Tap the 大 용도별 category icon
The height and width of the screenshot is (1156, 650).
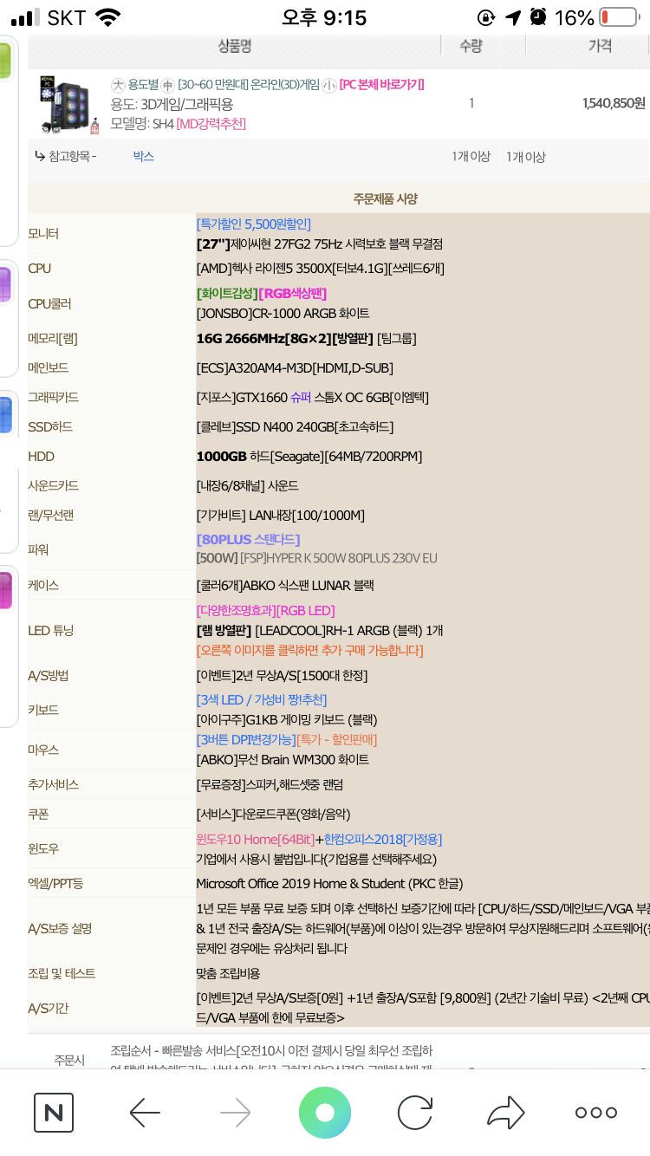118,85
